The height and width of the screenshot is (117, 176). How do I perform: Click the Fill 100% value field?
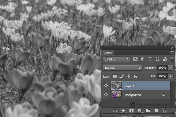162,76
